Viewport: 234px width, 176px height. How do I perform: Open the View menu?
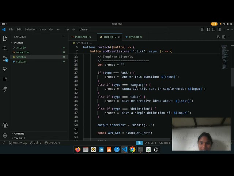[x=43, y=29]
